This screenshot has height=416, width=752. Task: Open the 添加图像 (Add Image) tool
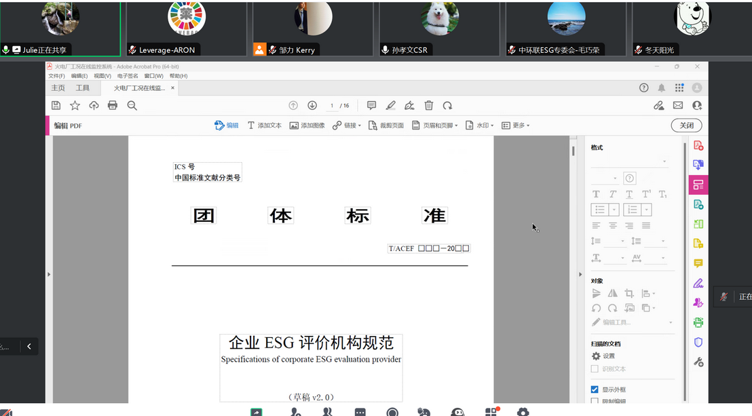(x=306, y=125)
